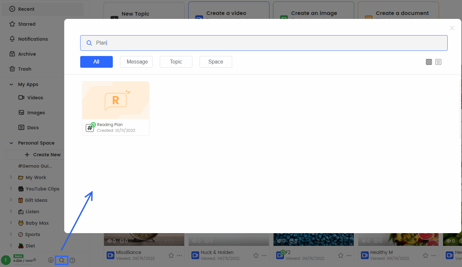This screenshot has width=462, height=267.
Task: Click video icon beside Healthy M
Action: tap(365, 255)
